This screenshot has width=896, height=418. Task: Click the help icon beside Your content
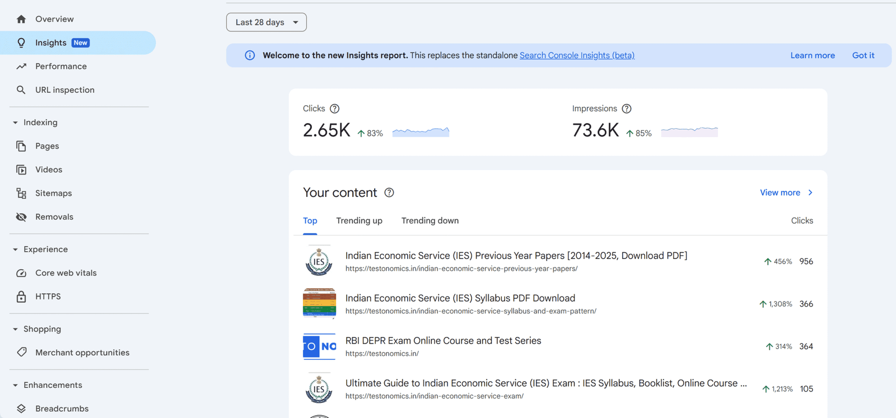pos(389,192)
